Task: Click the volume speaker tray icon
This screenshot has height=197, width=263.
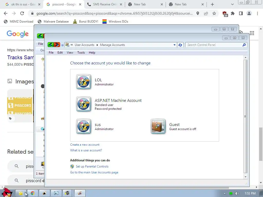Action: [x=237, y=193]
